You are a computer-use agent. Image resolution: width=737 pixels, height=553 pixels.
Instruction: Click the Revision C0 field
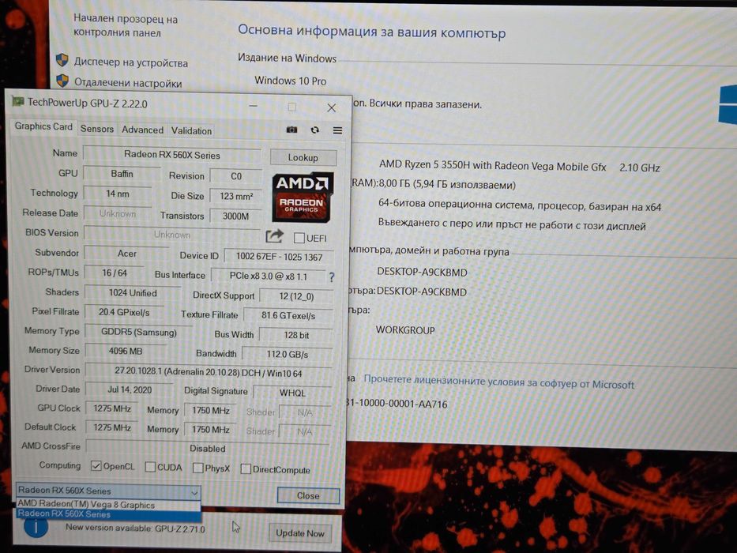click(236, 176)
